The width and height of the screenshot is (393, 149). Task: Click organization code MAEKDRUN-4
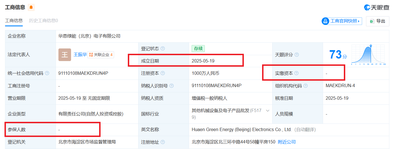click(x=340, y=86)
